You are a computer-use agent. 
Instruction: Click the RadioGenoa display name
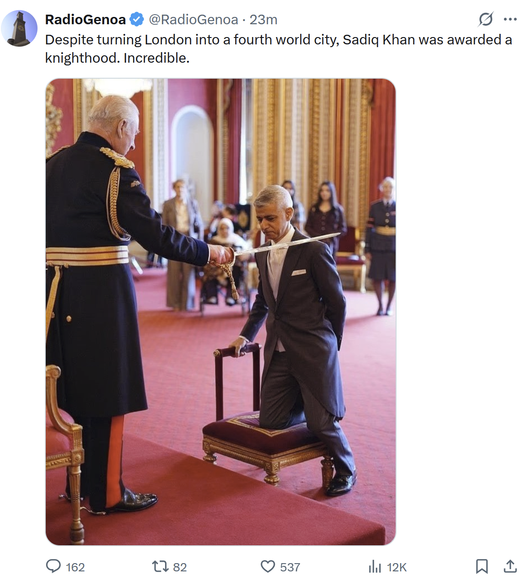86,20
